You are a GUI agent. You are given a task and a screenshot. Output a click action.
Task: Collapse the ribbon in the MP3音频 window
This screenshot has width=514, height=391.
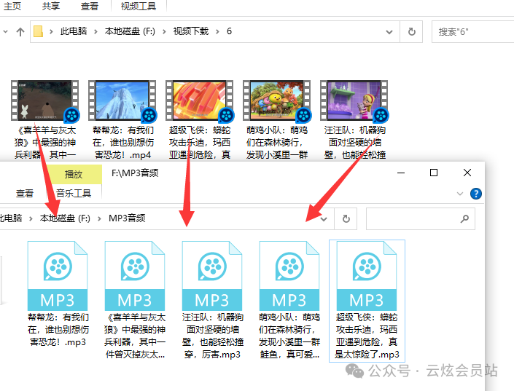click(460, 194)
